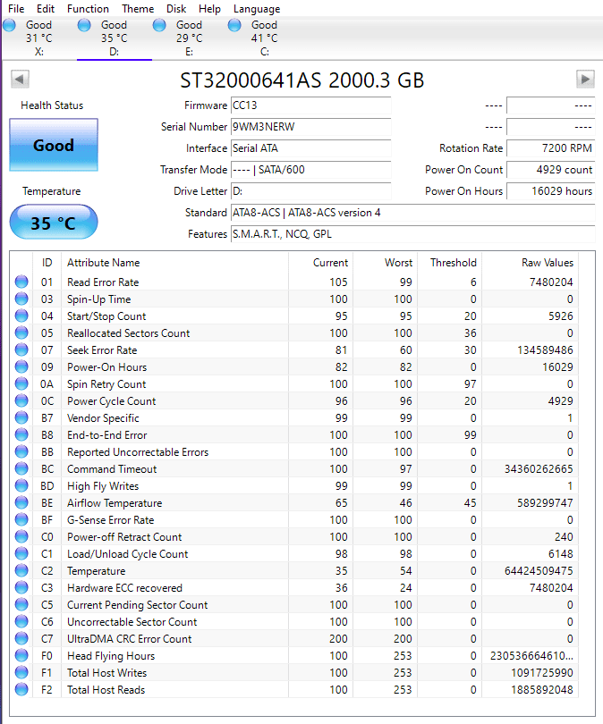
Task: Select the status orb for drive D:
Action: tap(84, 25)
